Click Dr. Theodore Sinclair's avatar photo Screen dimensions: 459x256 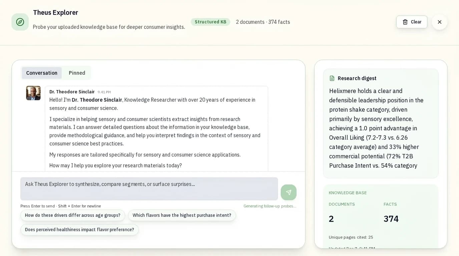33,93
